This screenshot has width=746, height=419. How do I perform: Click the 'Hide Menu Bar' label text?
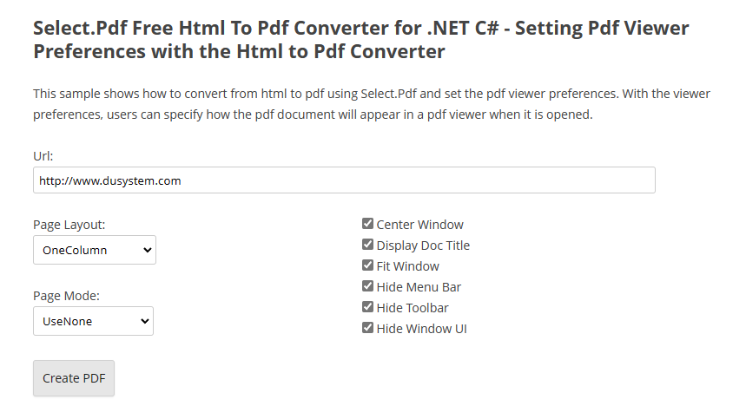[419, 287]
